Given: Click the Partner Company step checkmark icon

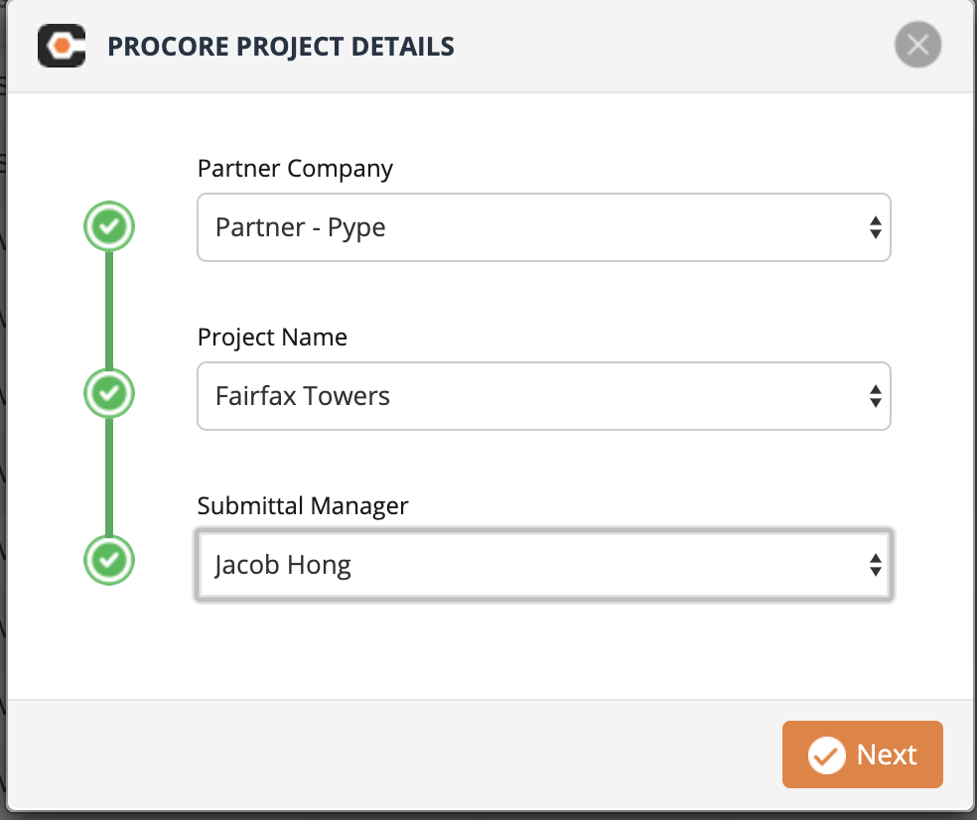Looking at the screenshot, I should coord(109,227).
